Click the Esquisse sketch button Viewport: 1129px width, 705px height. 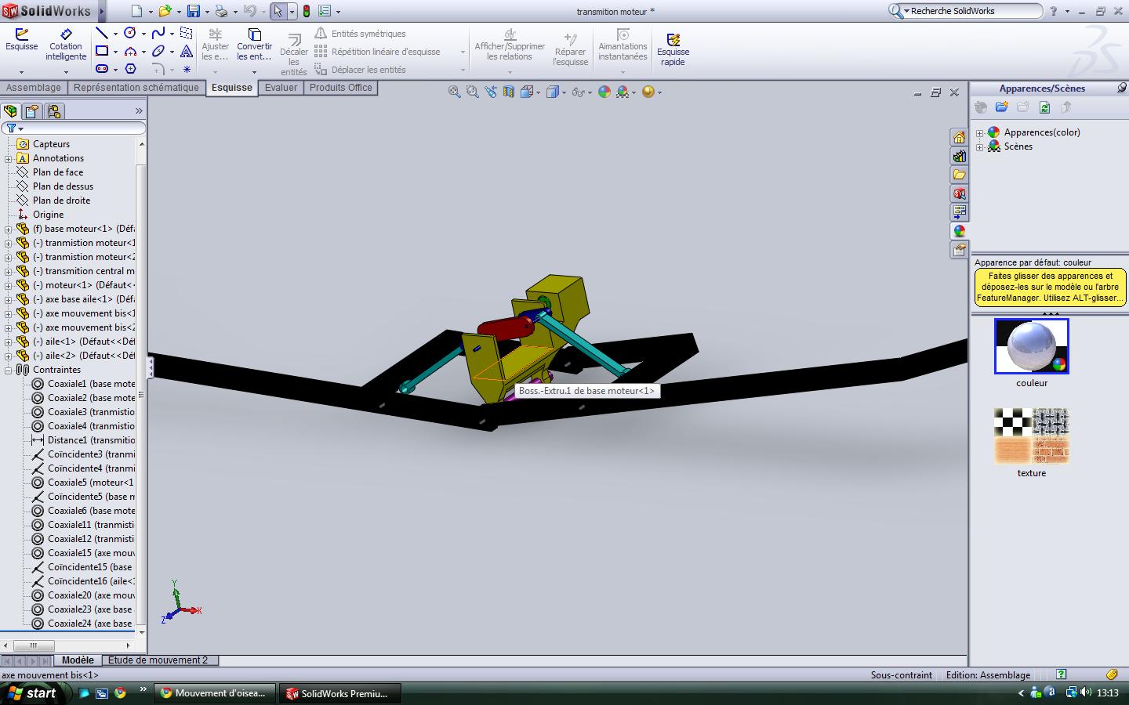[x=22, y=40]
